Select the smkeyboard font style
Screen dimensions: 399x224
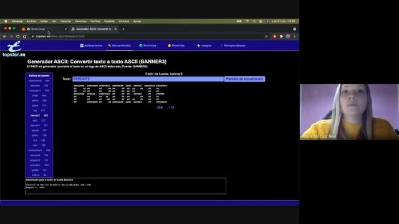click(x=39, y=151)
